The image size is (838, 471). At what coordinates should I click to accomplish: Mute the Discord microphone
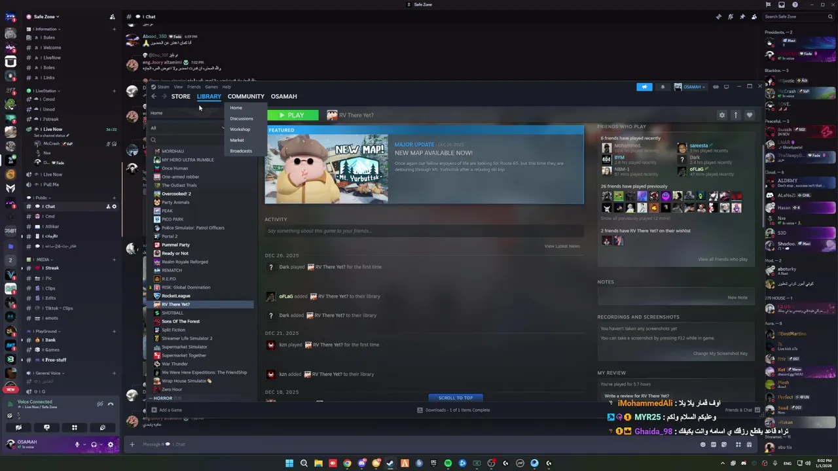point(77,445)
